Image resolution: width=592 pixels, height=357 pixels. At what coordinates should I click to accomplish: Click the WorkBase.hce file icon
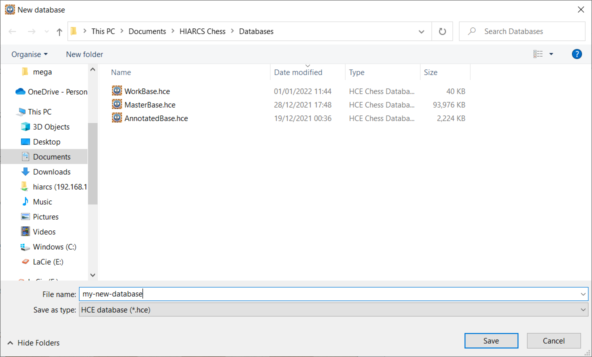[x=117, y=91]
